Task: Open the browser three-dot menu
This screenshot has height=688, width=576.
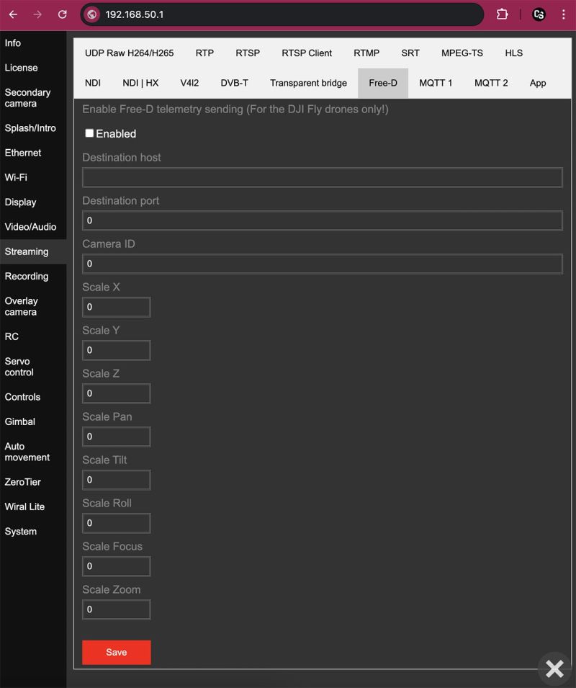Action: 563,14
